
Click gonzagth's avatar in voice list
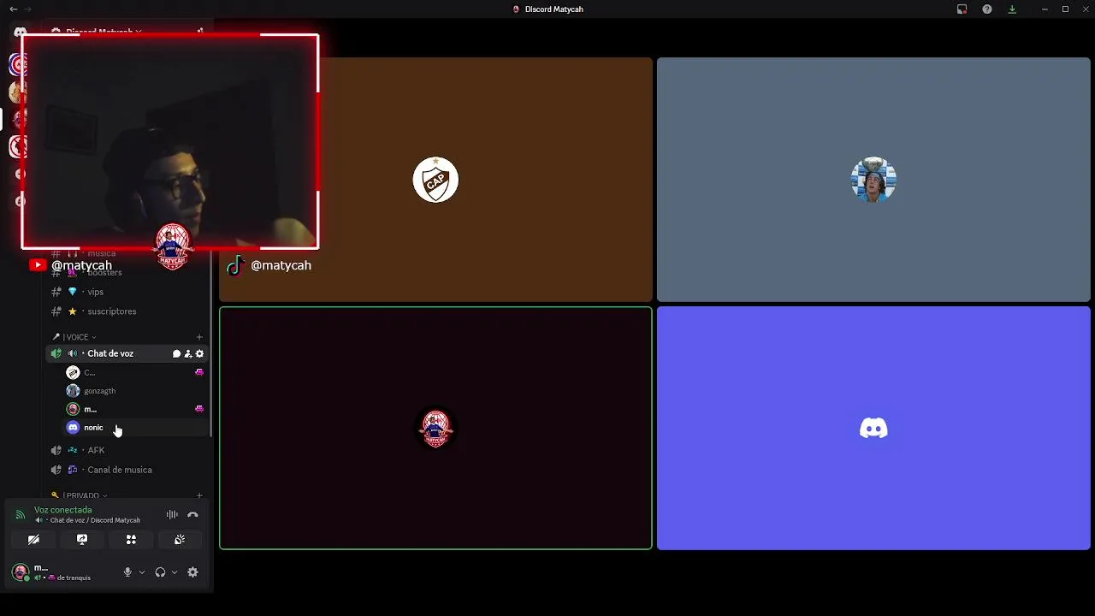click(x=73, y=391)
